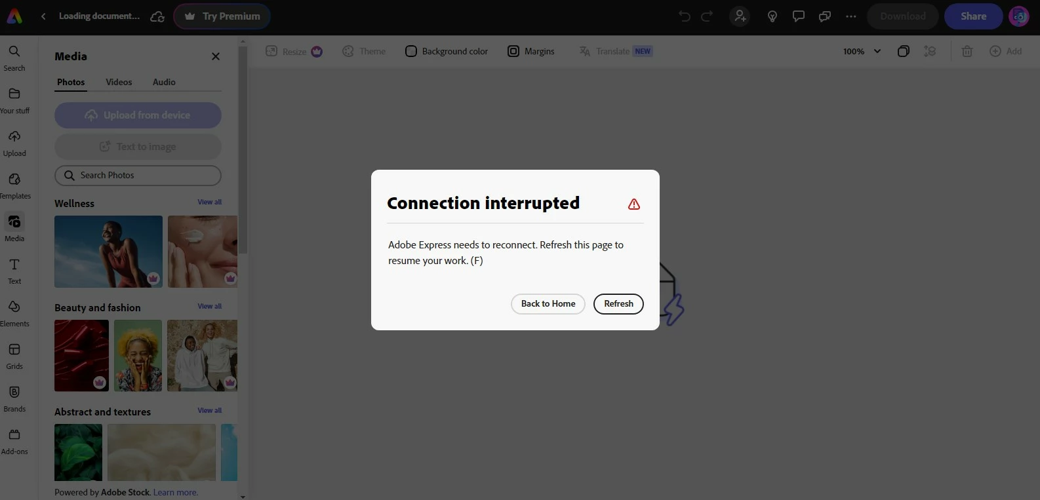Open the three-dot more options menu

(851, 16)
